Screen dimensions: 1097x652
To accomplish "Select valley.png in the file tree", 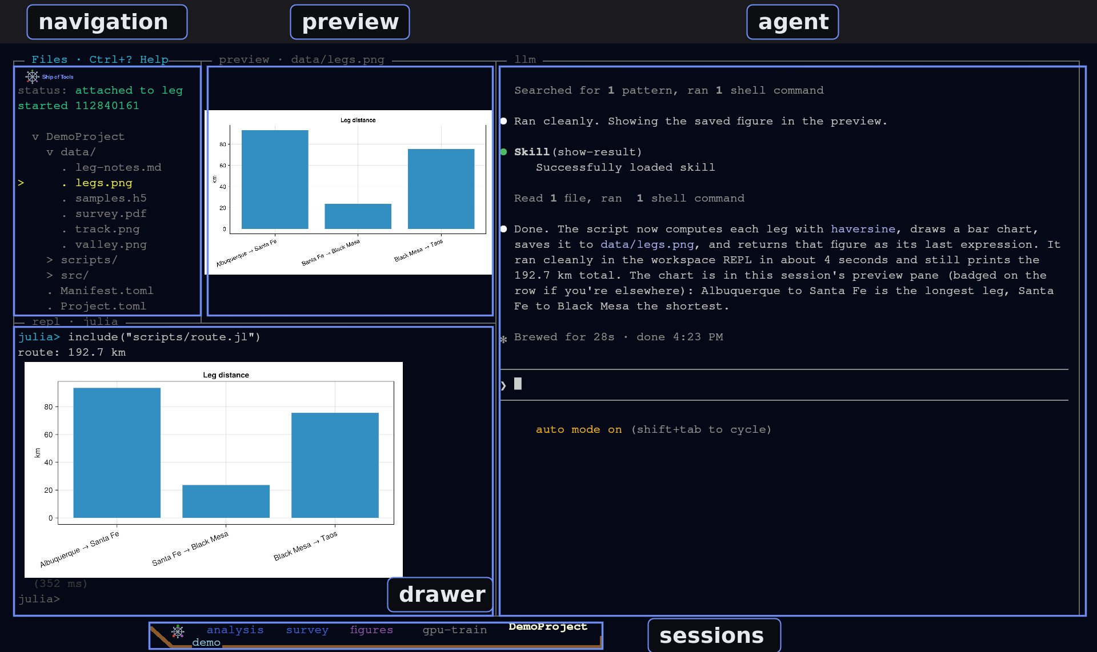I will click(111, 244).
